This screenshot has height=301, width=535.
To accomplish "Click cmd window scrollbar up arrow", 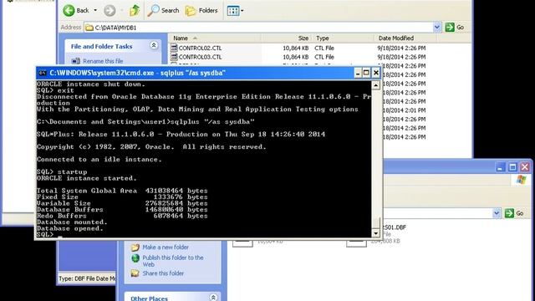I will point(375,85).
